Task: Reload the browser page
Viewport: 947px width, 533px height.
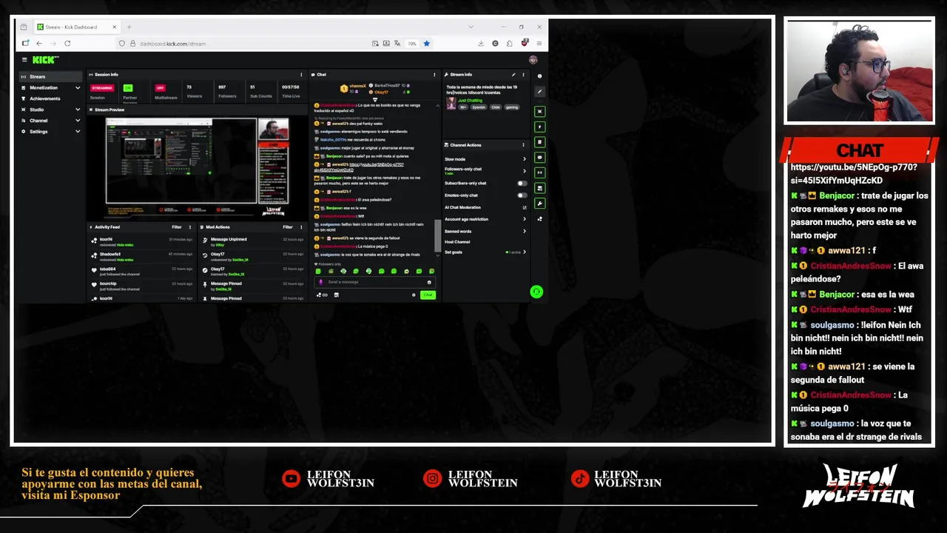Action: tap(67, 44)
